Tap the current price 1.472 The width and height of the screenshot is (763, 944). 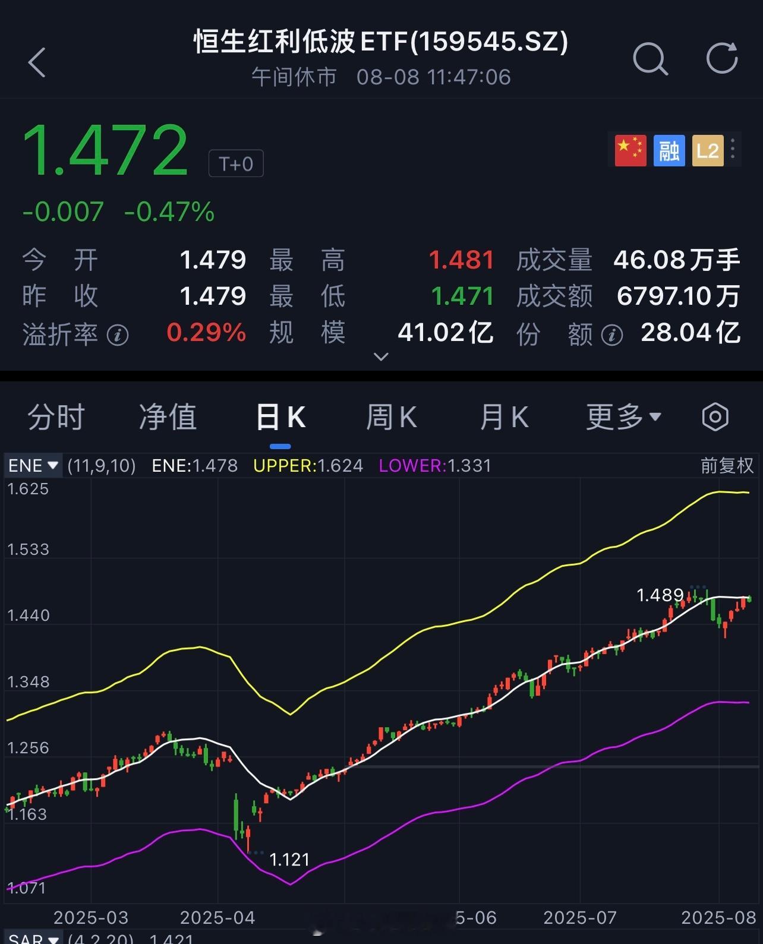105,150
